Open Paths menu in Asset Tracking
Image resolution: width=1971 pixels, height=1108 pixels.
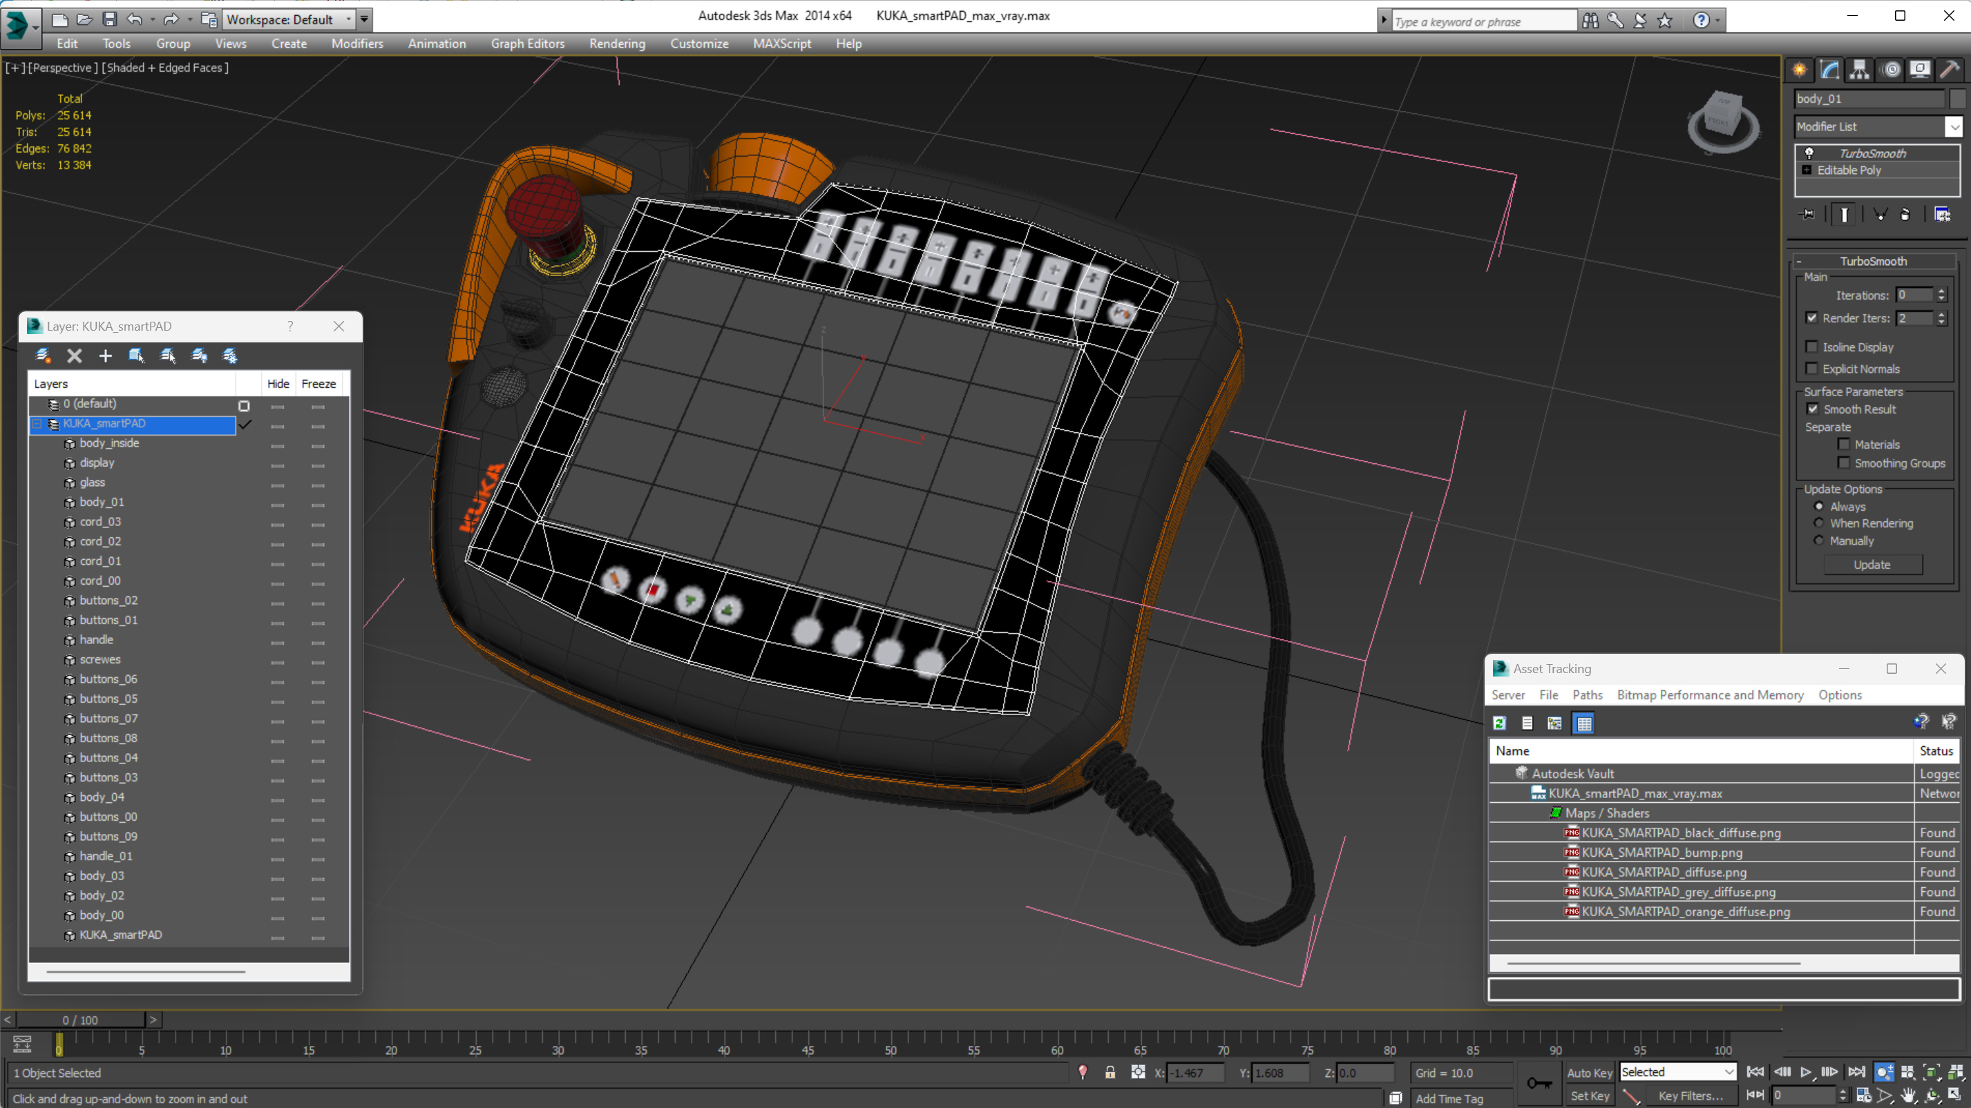(x=1587, y=694)
